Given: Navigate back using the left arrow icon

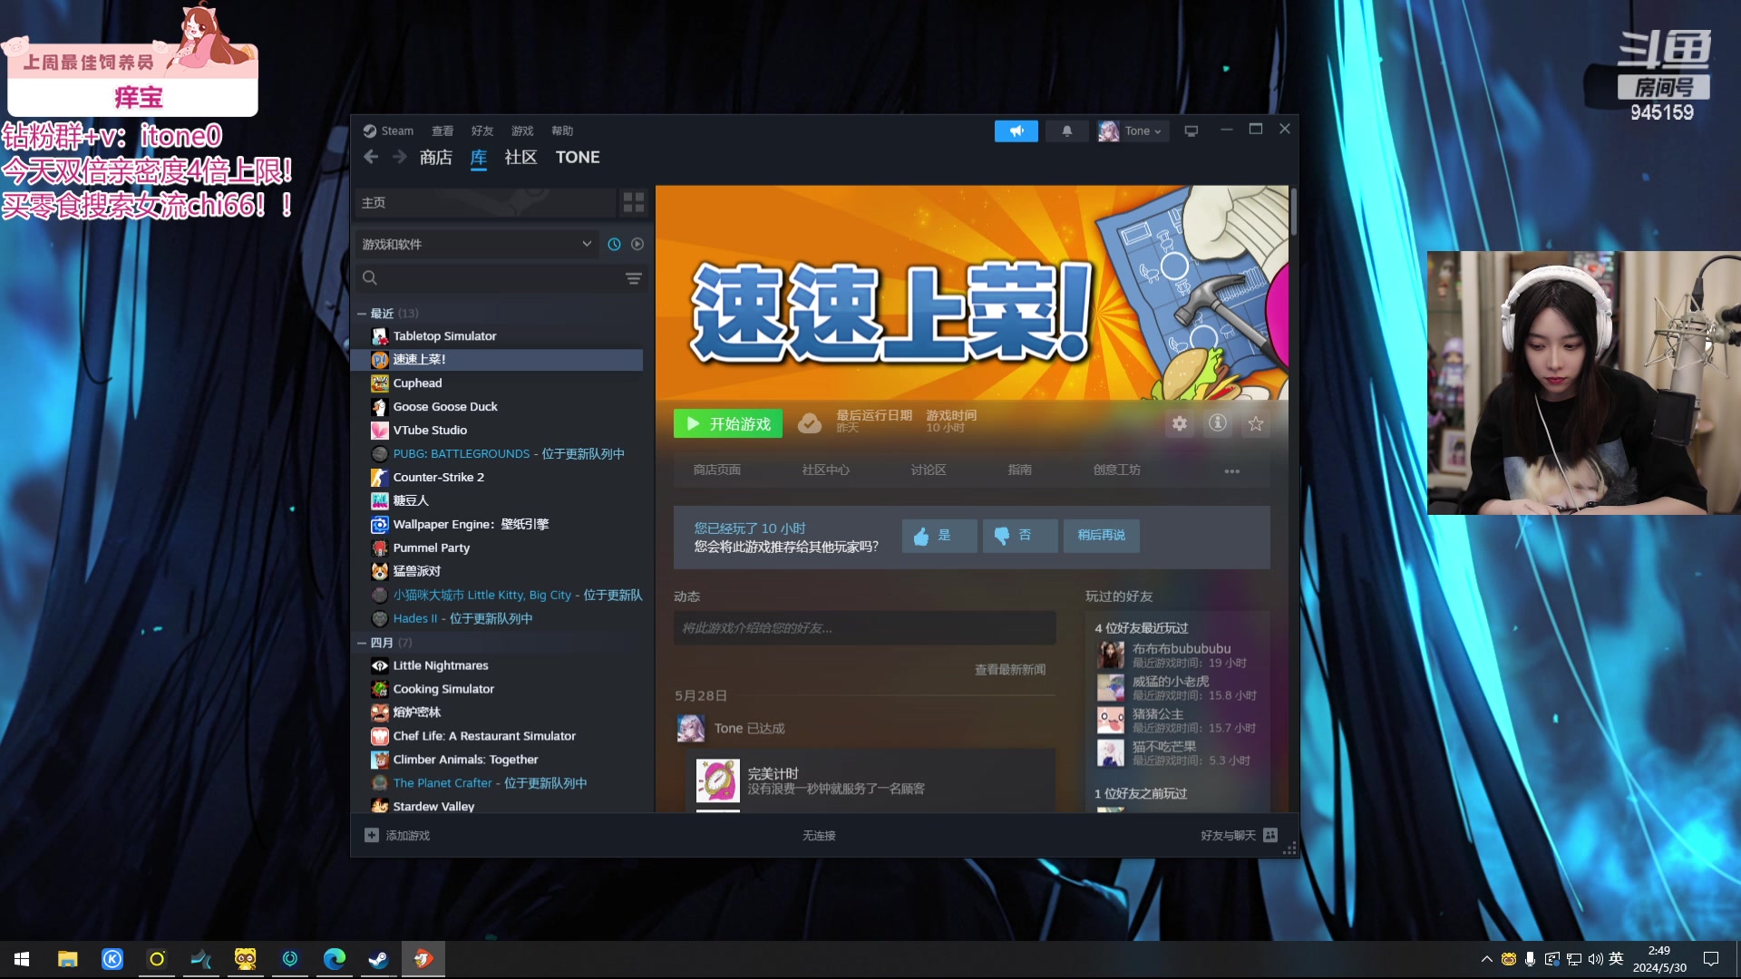Looking at the screenshot, I should point(371,156).
